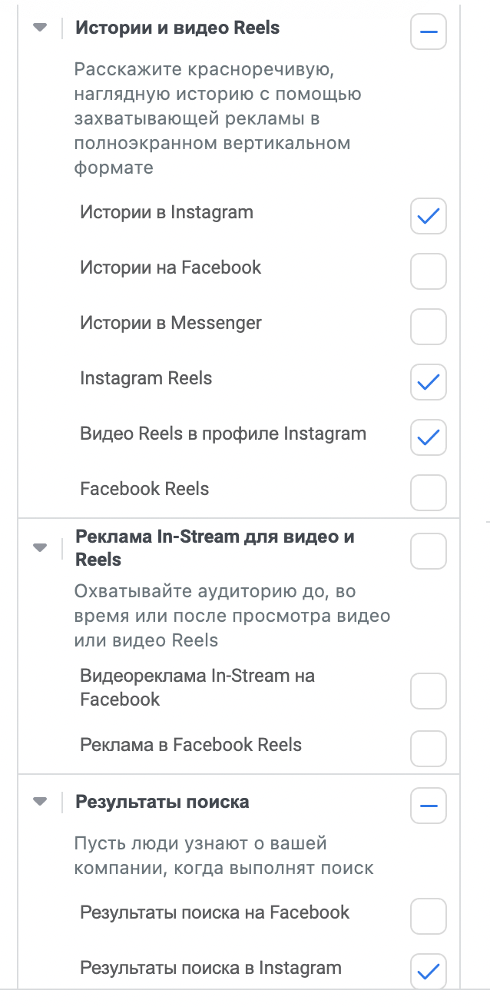Select all Реклама In-Stream для видео и Reels
The height and width of the screenshot is (1007, 490).
pos(428,551)
